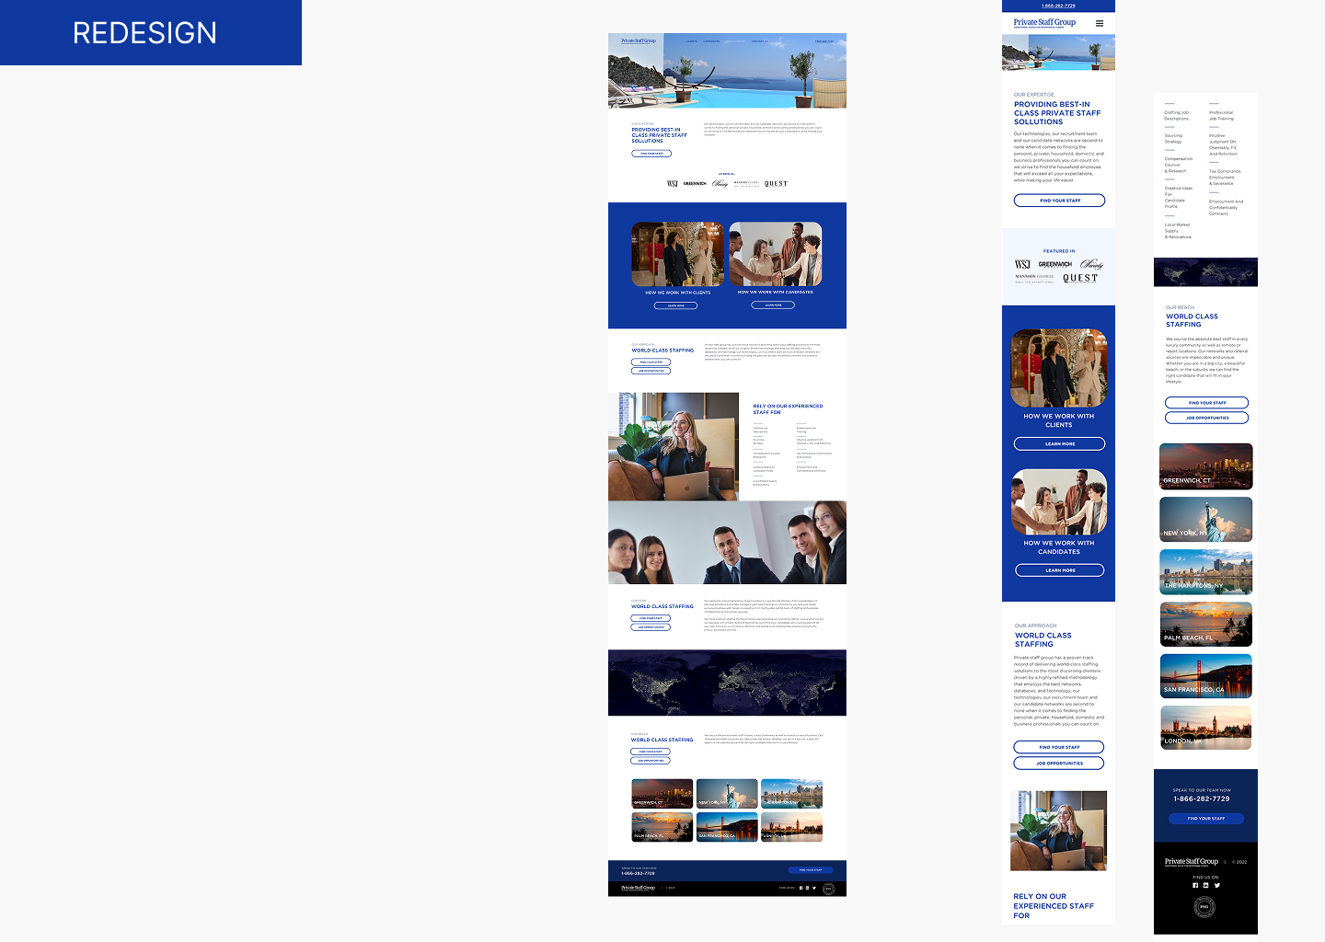The image size is (1325, 942).
Task: Click Find Your Staff under mobile Our Reach
Action: [1206, 403]
